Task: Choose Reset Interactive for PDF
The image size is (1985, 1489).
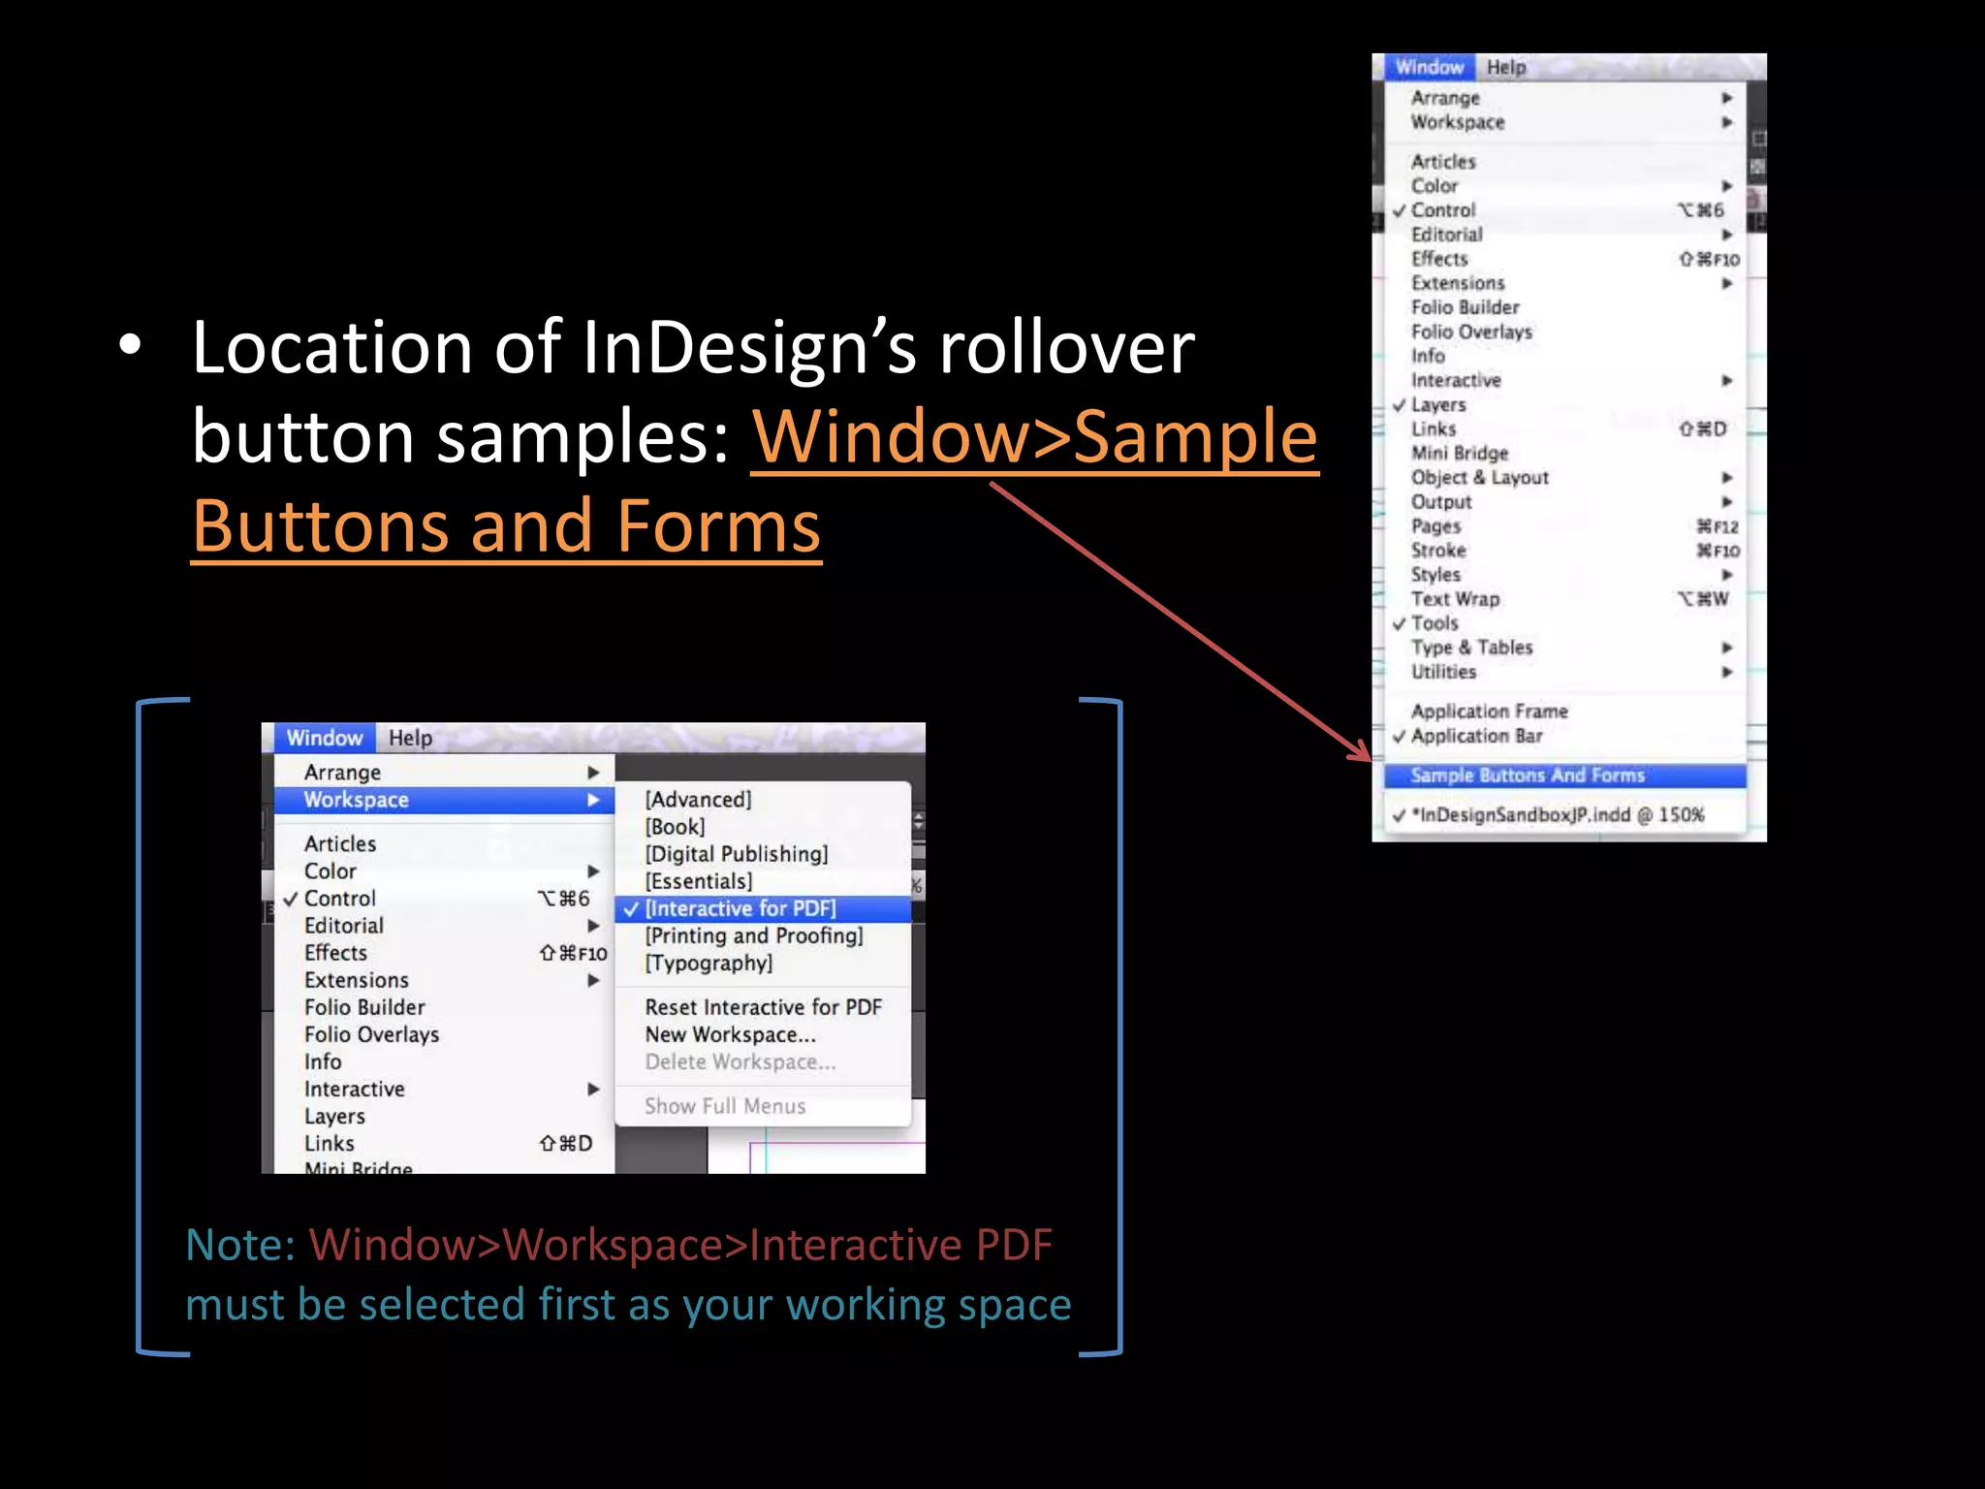Action: 763,1007
